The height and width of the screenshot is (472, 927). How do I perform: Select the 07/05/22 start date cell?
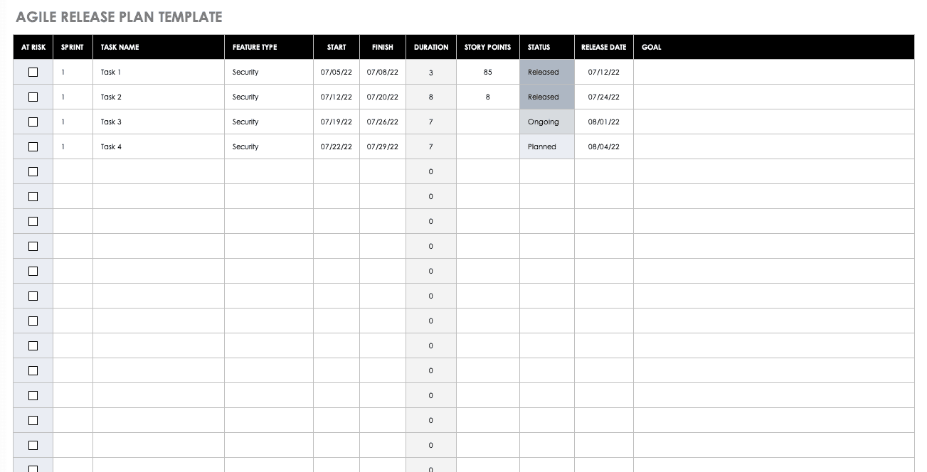coord(336,72)
